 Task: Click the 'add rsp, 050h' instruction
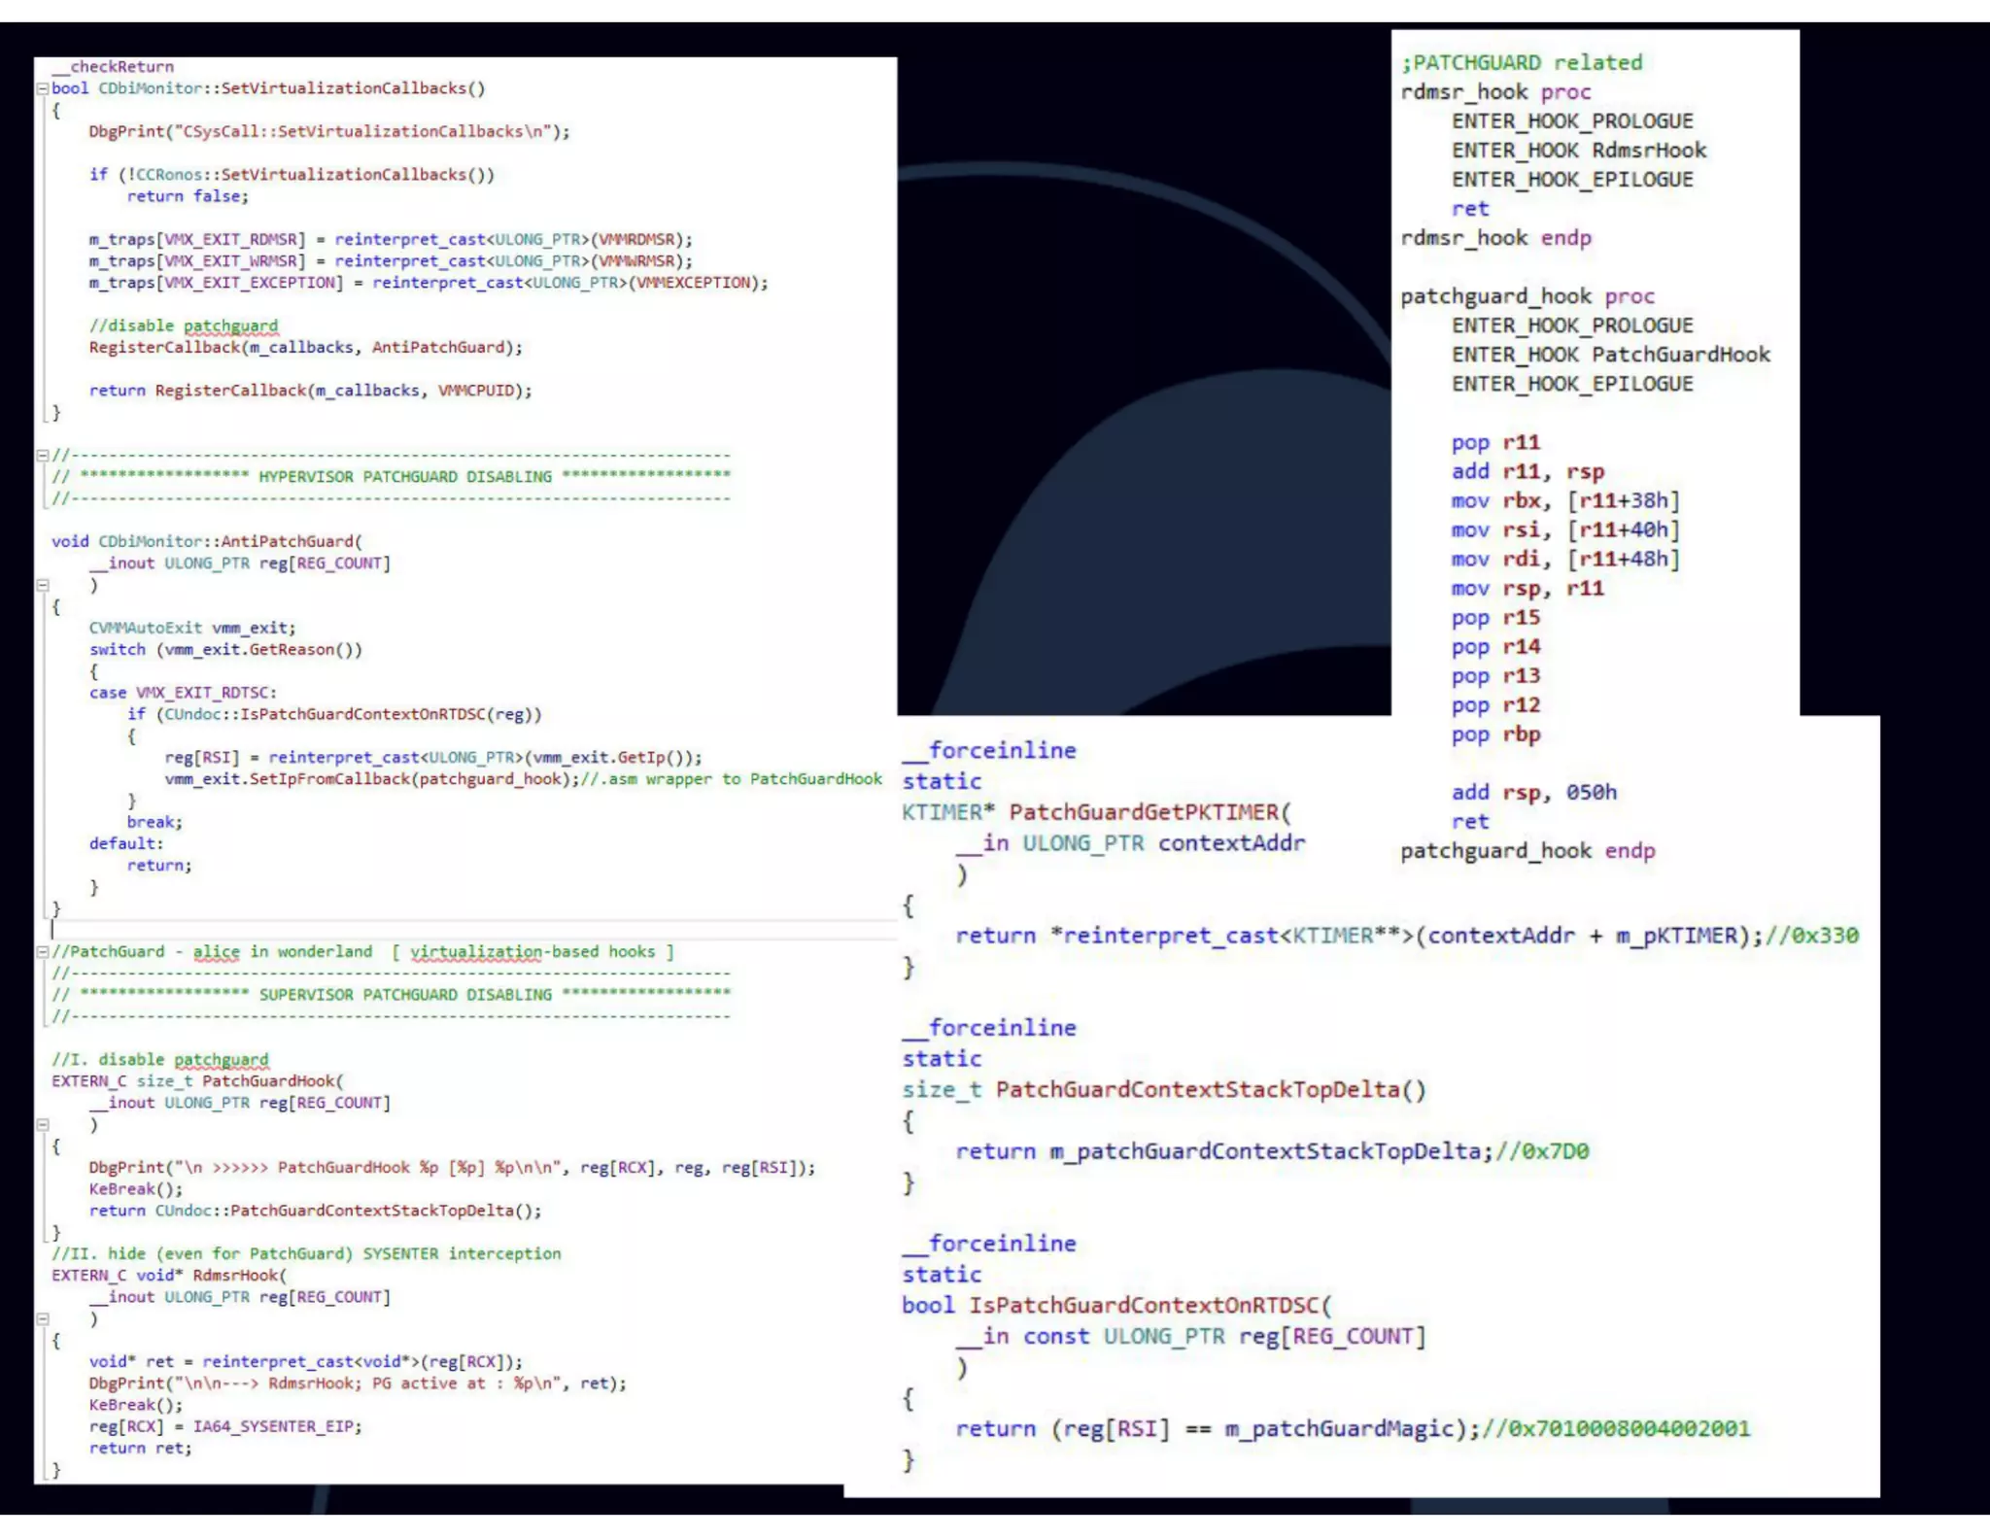pos(1535,793)
